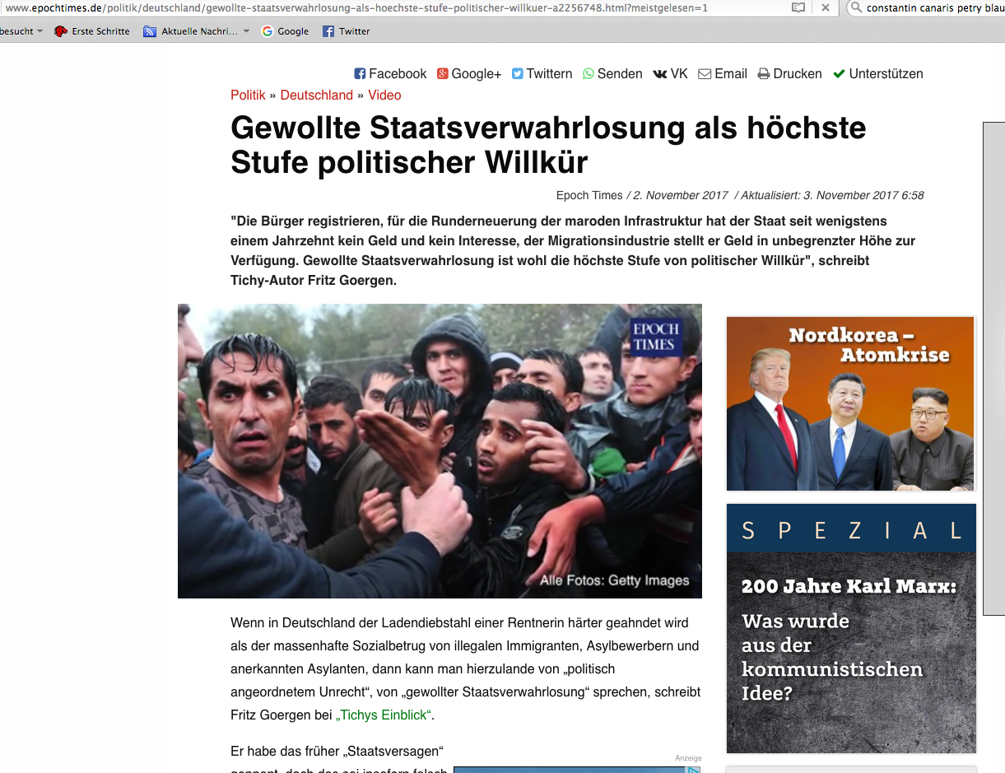Click the Aktuelle Nachrichten RSS feed icon

click(x=150, y=31)
